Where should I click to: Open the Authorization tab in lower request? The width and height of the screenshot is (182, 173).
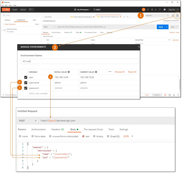click(39, 129)
